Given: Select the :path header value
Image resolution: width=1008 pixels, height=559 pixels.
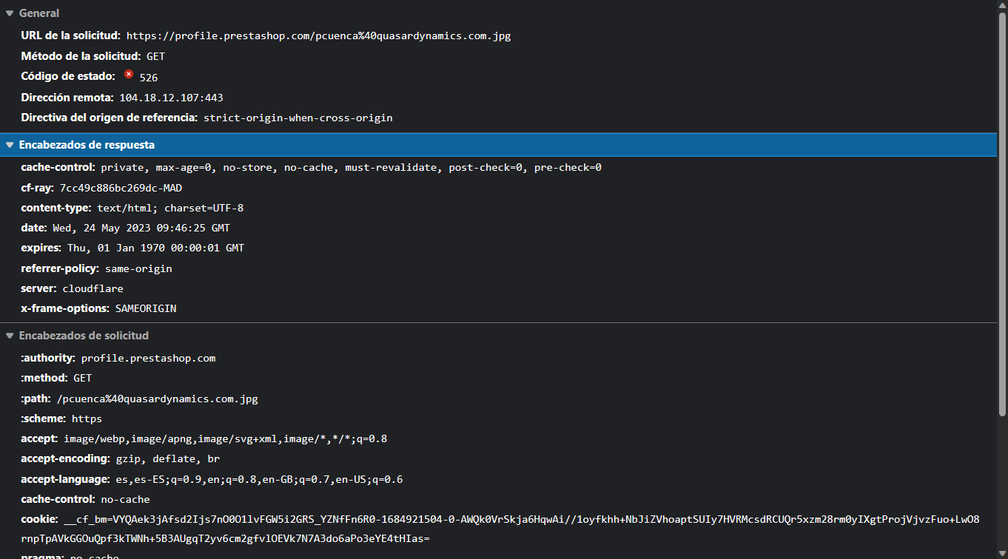Looking at the screenshot, I should point(157,399).
